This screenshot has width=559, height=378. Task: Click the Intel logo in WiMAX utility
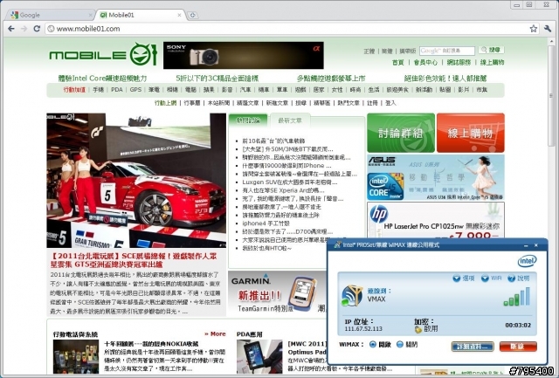coord(527,261)
